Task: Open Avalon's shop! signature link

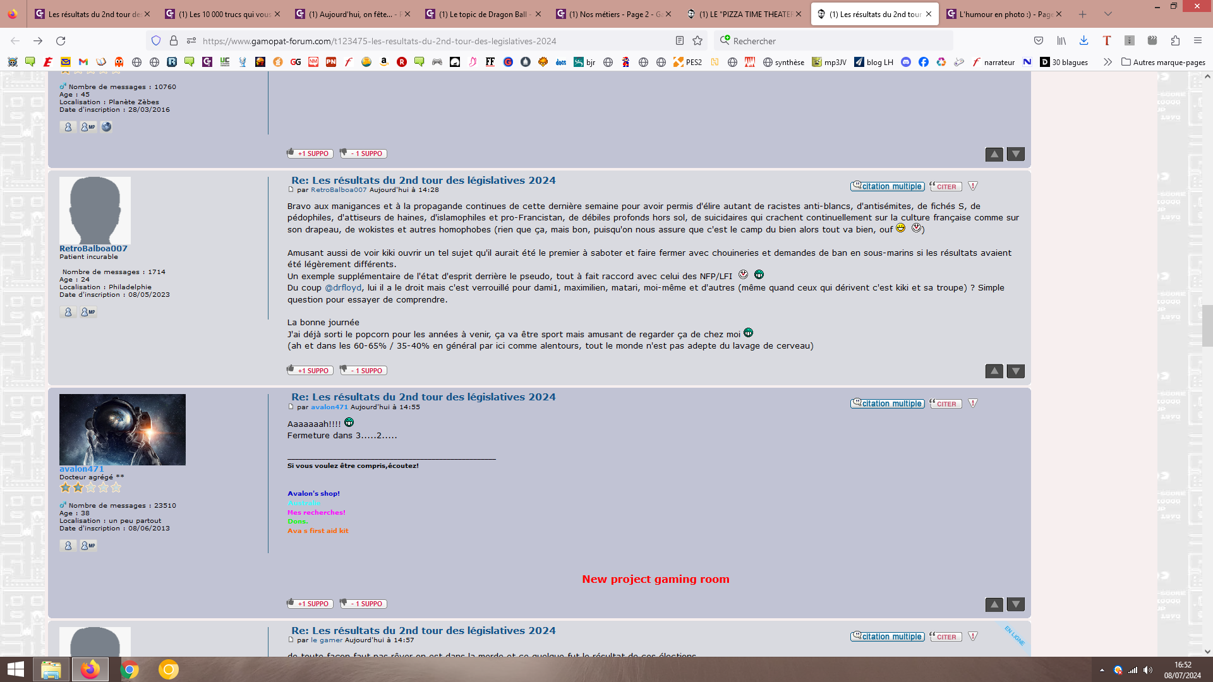Action: click(313, 494)
